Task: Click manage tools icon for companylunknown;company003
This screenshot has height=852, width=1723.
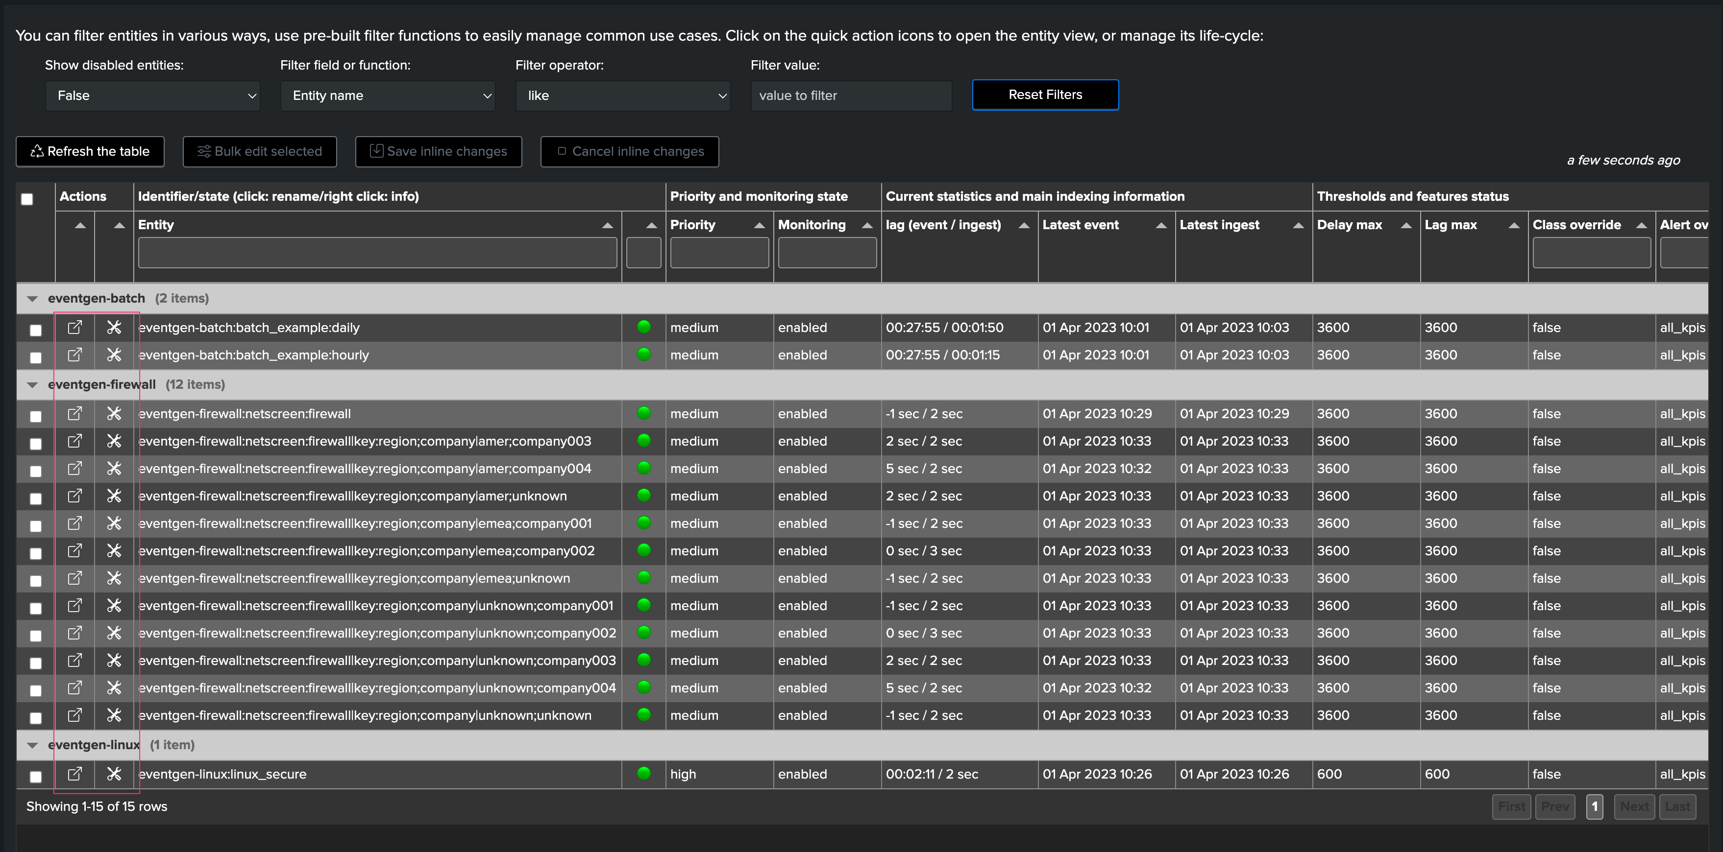Action: point(114,660)
